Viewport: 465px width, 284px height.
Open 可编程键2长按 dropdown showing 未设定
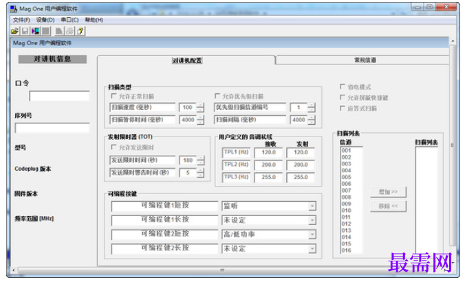[312, 249]
